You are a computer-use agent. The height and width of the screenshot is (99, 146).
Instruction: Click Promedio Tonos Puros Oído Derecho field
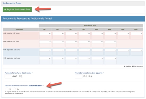point(8,76)
